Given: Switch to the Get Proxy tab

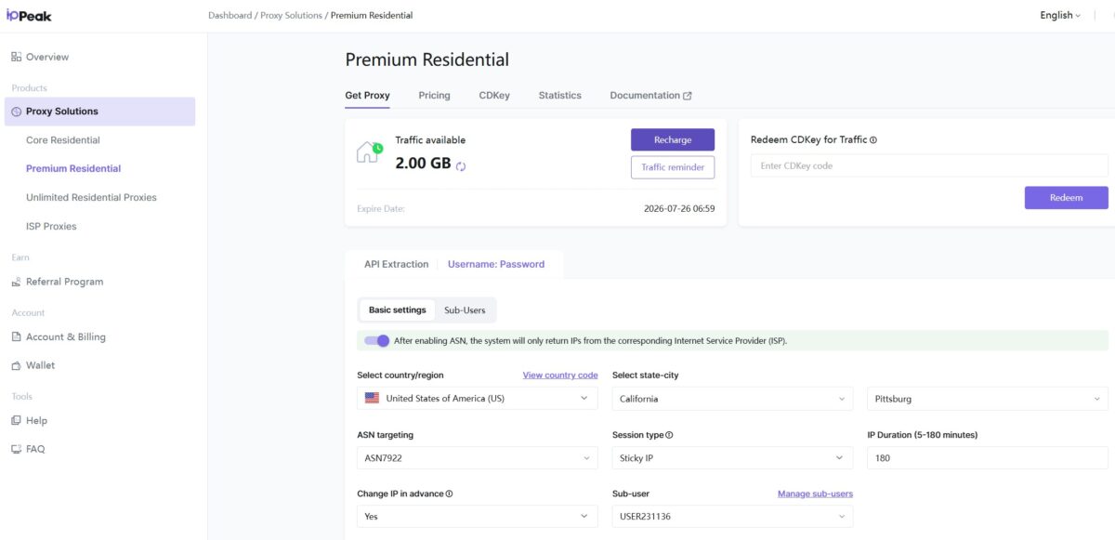Looking at the screenshot, I should (x=367, y=96).
